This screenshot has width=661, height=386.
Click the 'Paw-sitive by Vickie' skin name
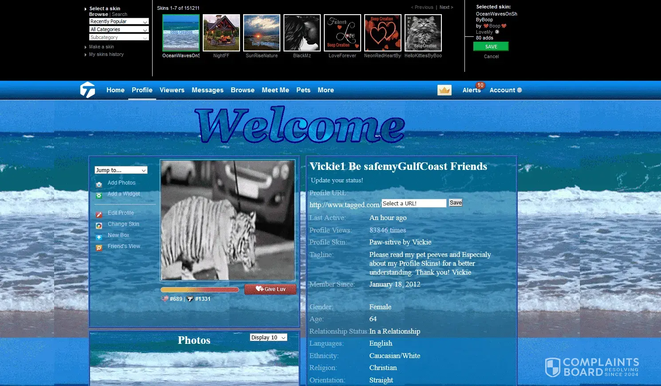pos(400,242)
